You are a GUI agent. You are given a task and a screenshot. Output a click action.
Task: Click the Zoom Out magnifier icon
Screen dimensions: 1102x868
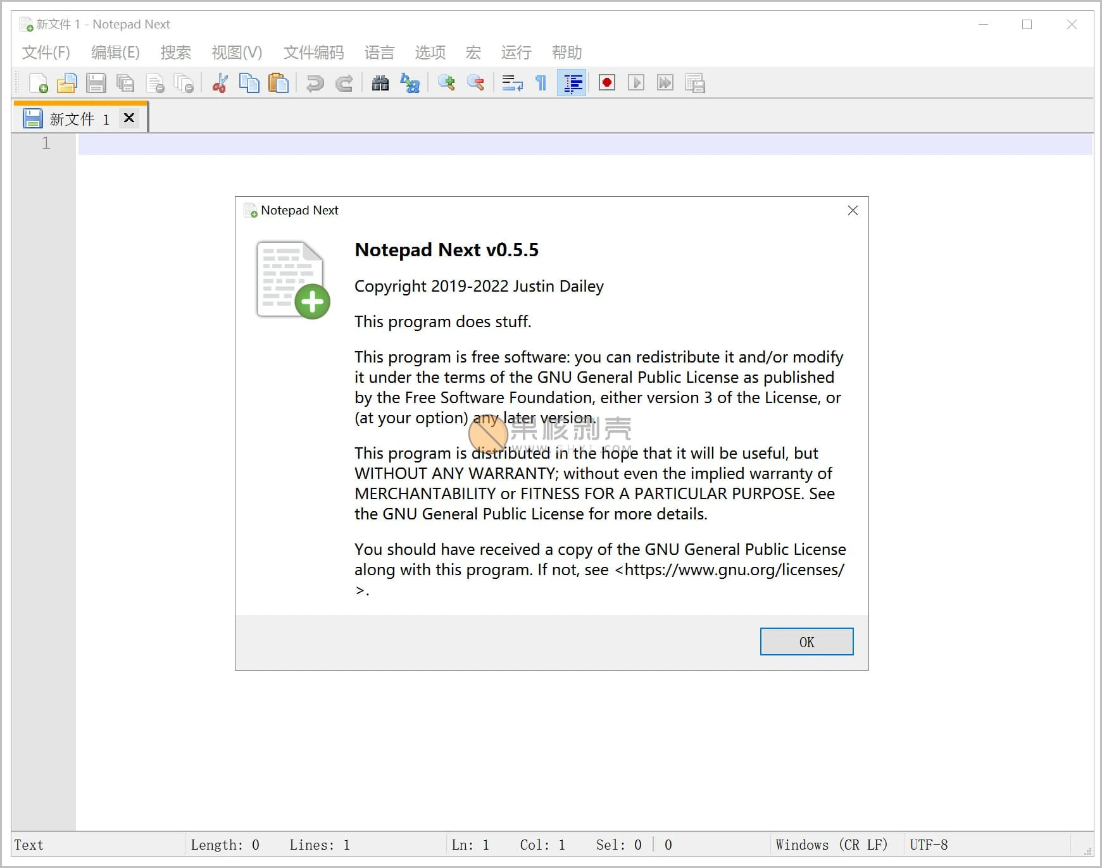475,83
